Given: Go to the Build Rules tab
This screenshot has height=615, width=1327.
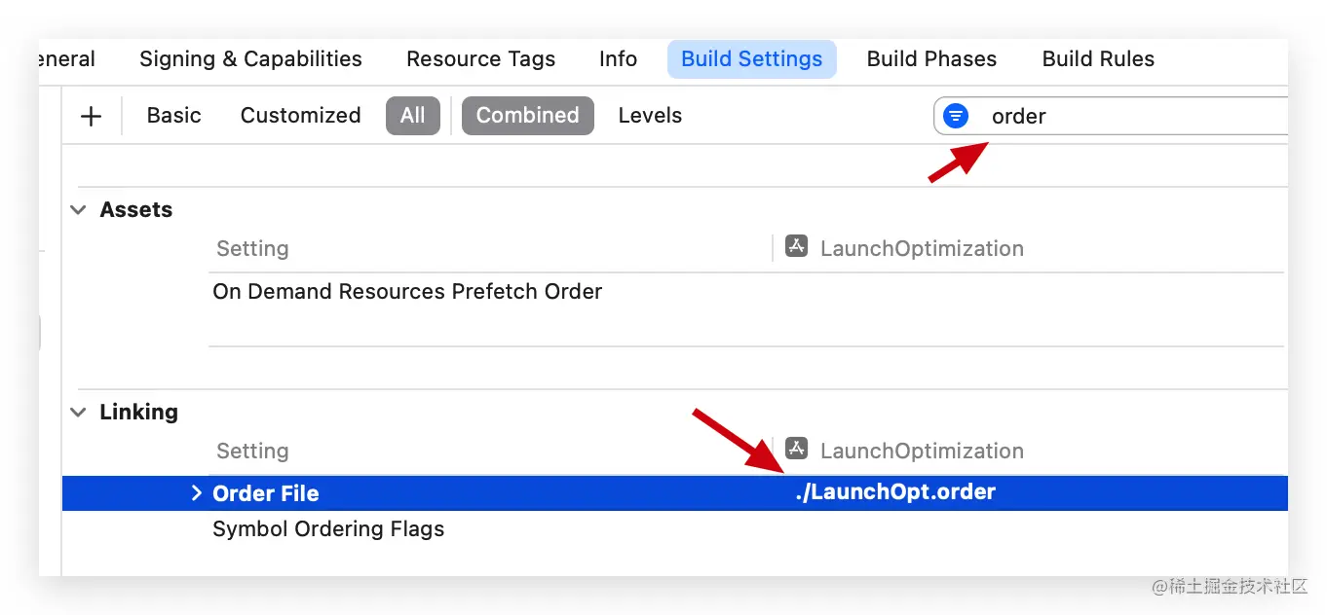Looking at the screenshot, I should [x=1098, y=59].
